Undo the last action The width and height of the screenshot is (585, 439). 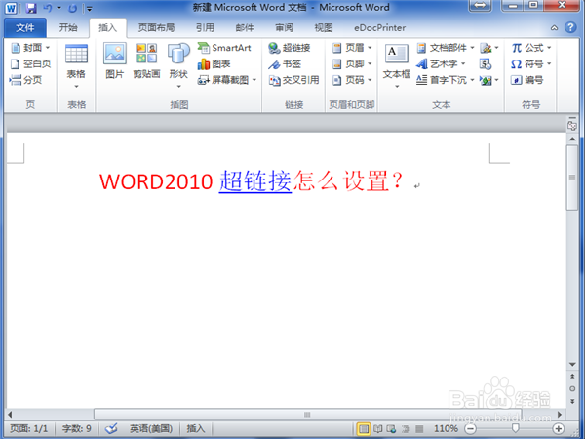(48, 8)
